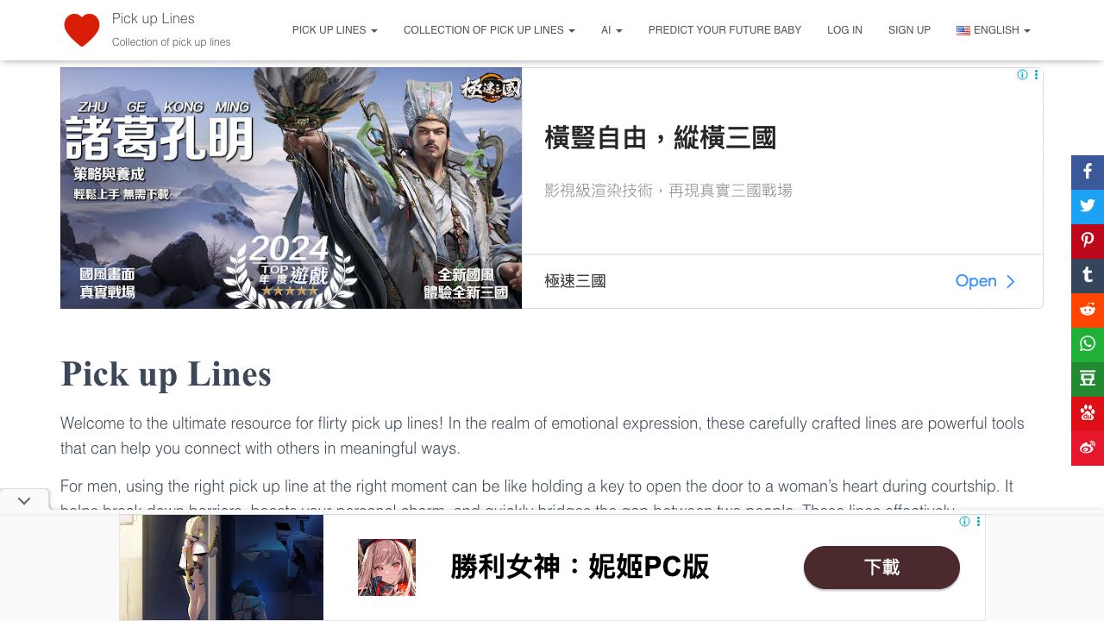Viewport: 1104px width, 621px height.
Task: Click the SIGN UP link
Action: [x=909, y=30]
